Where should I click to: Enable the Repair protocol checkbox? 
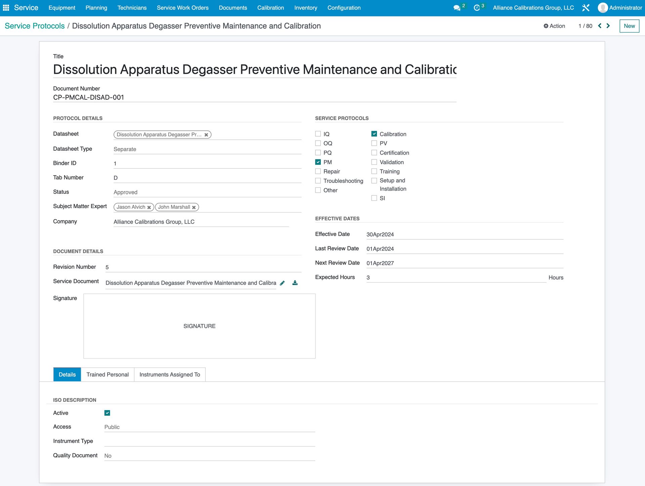tap(318, 171)
